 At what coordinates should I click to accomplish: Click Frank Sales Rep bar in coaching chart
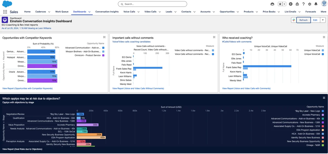click(x=267, y=66)
